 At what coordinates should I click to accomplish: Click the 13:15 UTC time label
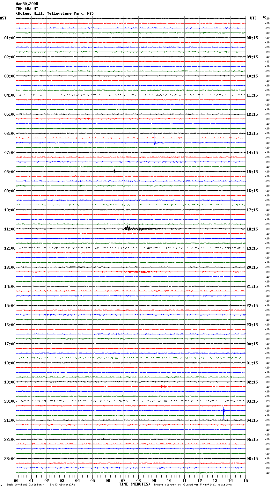point(252,134)
